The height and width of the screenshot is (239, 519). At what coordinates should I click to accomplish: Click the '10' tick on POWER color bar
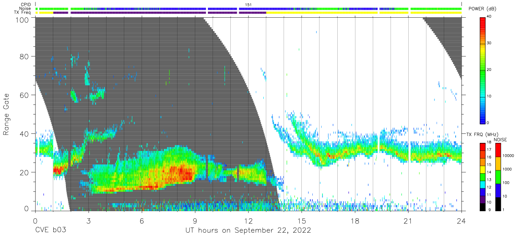point(489,97)
